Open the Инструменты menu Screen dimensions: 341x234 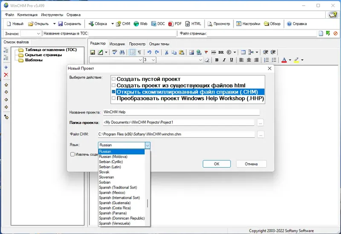pos(52,15)
